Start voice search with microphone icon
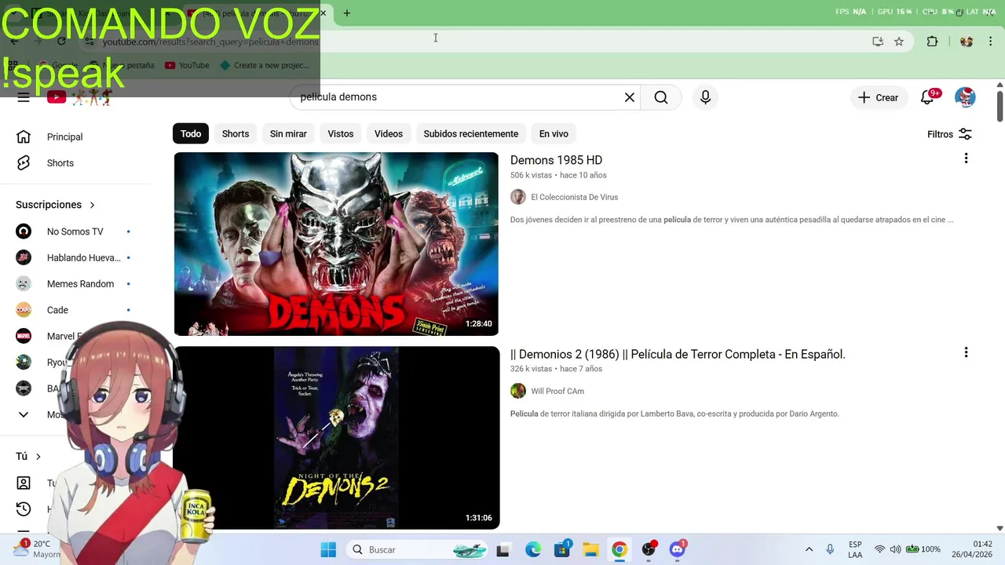The width and height of the screenshot is (1005, 565). point(705,97)
